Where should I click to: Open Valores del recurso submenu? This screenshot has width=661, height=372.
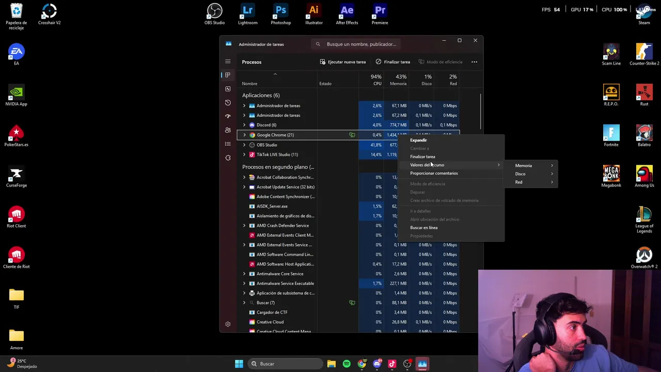tap(451, 165)
